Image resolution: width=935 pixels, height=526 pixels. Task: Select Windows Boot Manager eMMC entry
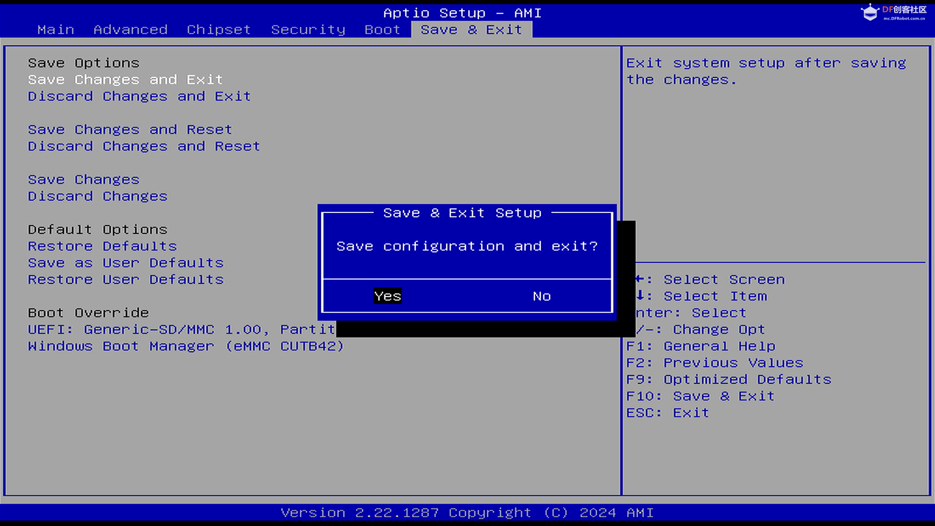point(186,346)
